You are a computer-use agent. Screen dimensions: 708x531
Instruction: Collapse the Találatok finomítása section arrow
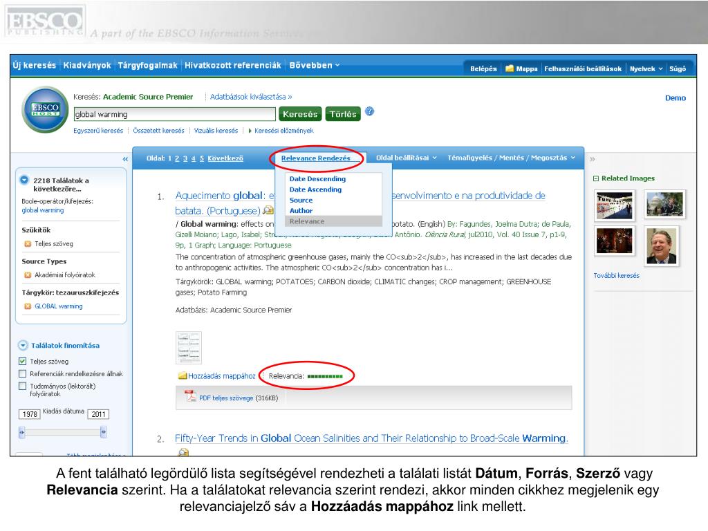(x=23, y=346)
